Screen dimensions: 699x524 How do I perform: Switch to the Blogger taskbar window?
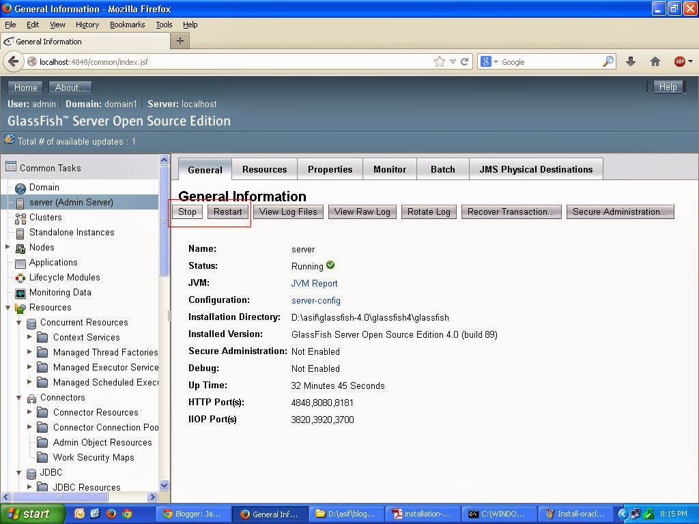point(194,514)
